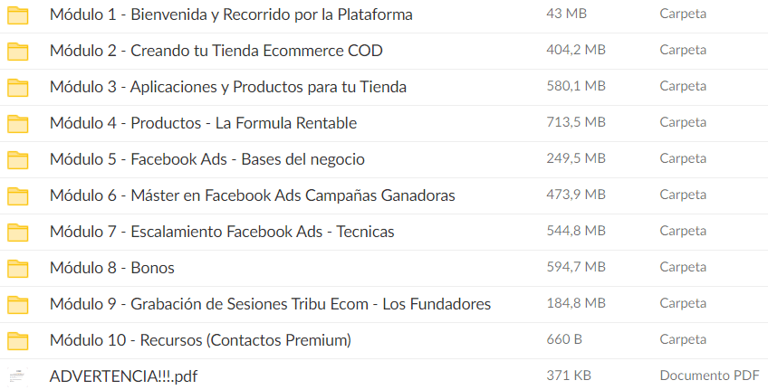This screenshot has height=390, width=768.
Task: Select the Módulo 7 folder icon
Action: point(18,232)
